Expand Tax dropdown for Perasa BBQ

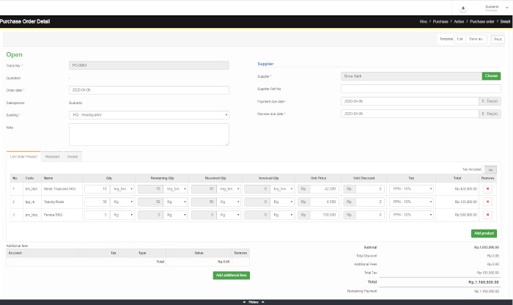pyautogui.click(x=412, y=215)
